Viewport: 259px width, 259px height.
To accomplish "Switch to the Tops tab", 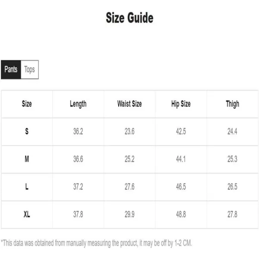I will click(30, 69).
